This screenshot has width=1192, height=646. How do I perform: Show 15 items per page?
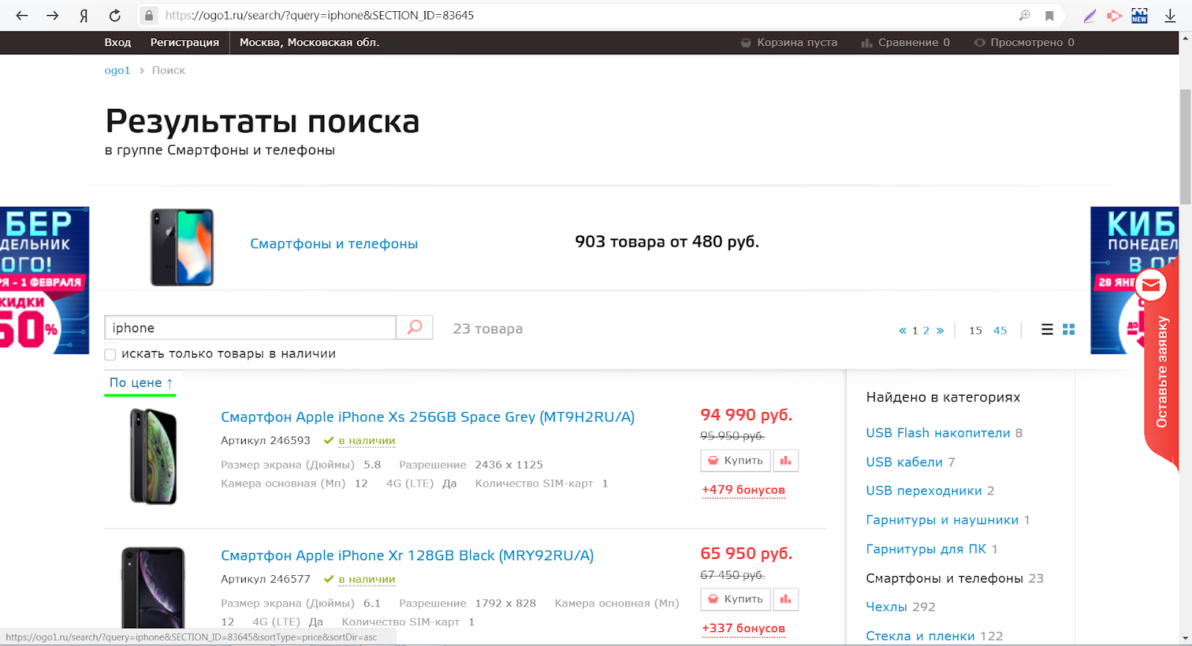(975, 331)
